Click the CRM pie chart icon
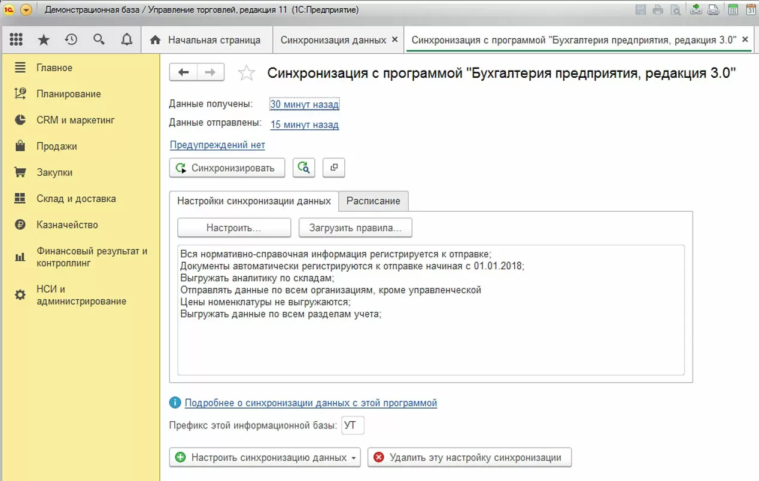This screenshot has height=481, width=759. tap(20, 120)
